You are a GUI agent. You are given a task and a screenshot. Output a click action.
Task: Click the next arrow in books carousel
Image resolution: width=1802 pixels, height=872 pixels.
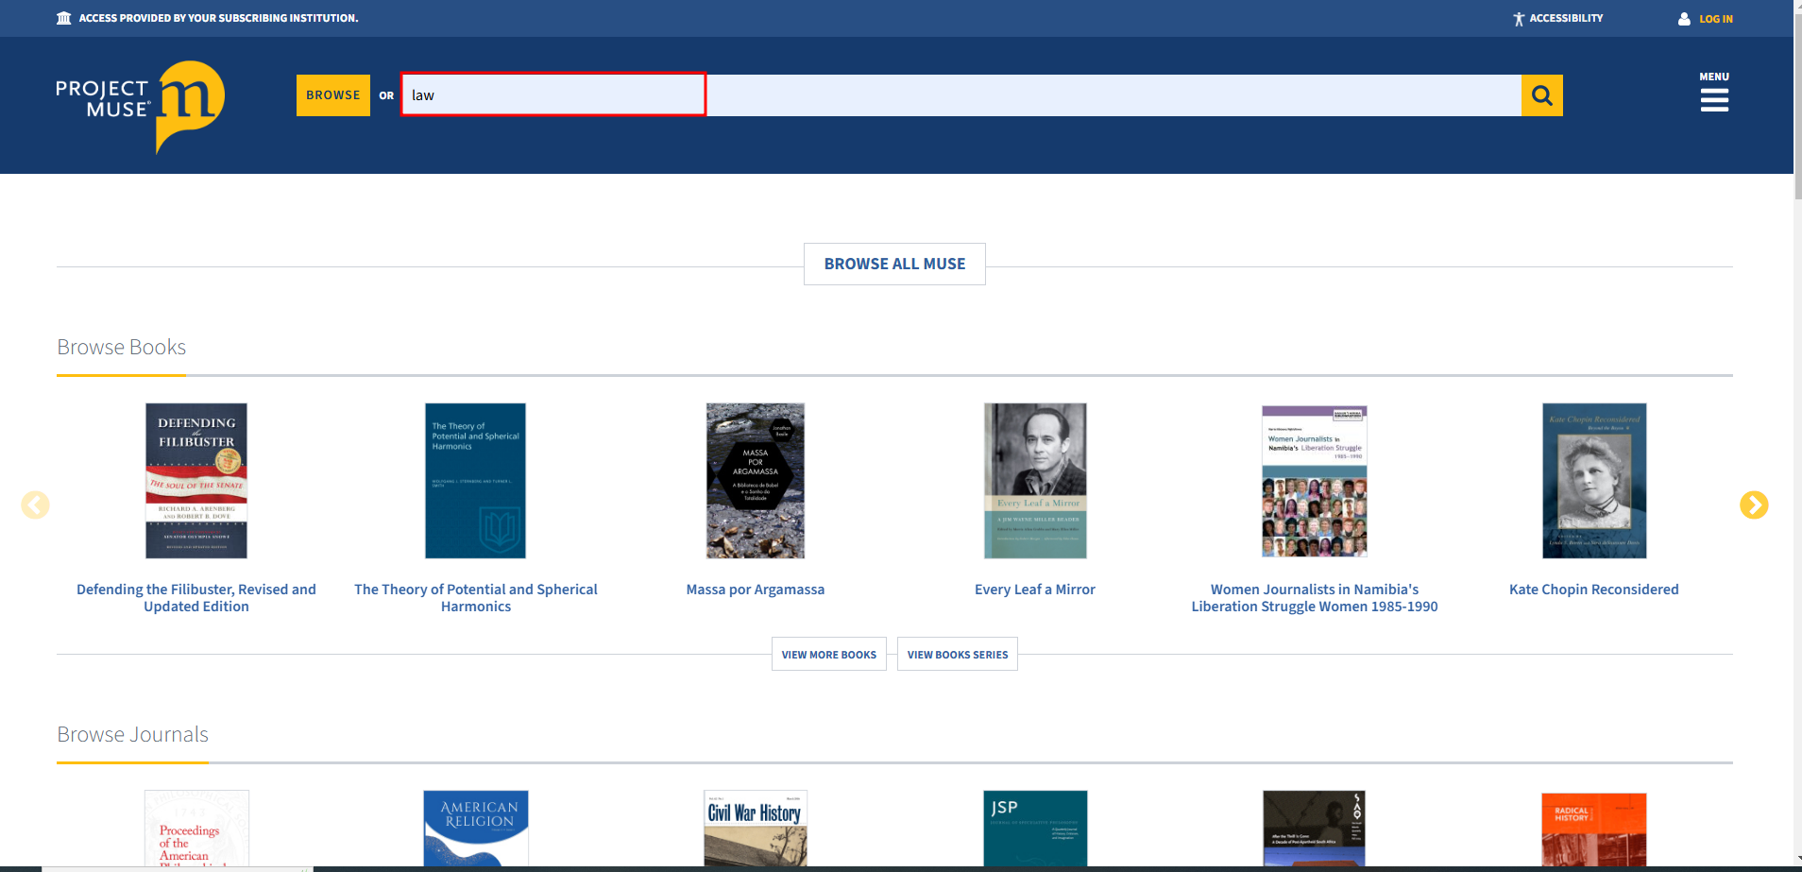click(1753, 505)
